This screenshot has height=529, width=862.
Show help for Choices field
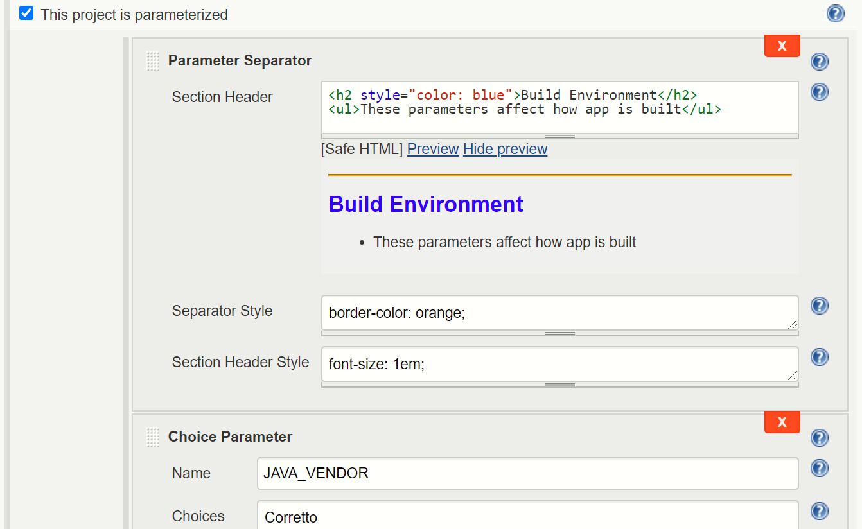[819, 511]
